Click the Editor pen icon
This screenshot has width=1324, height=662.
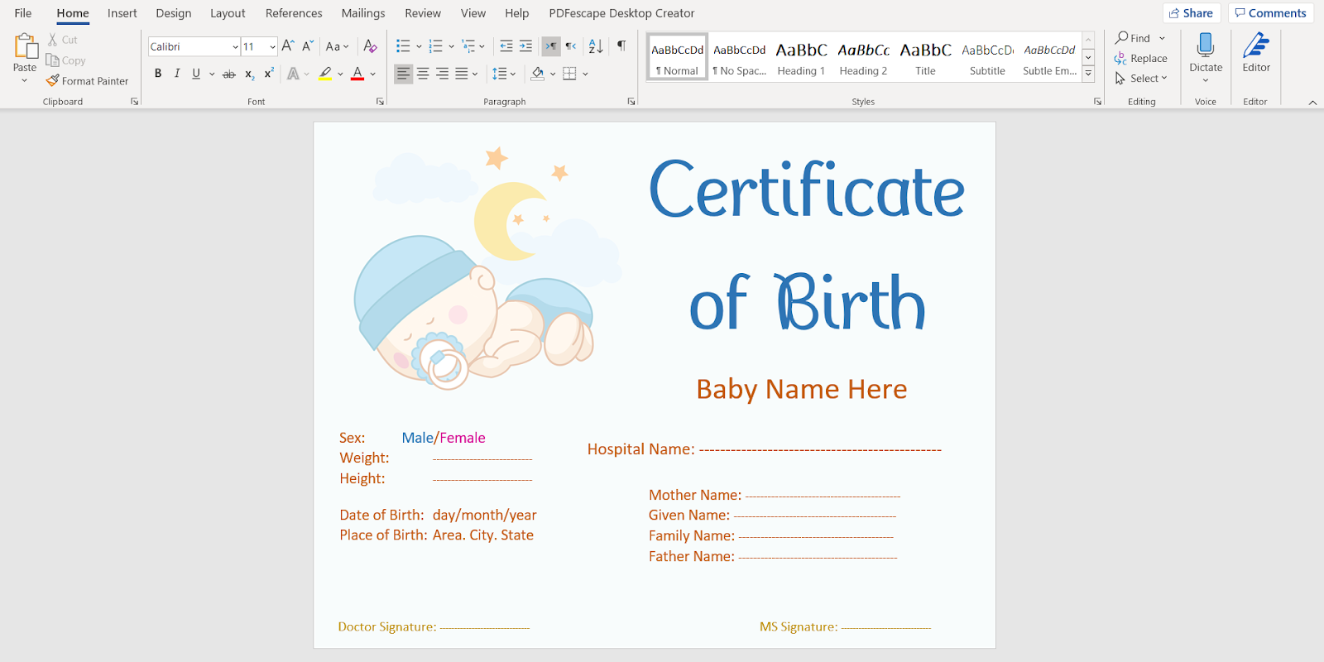[1255, 46]
